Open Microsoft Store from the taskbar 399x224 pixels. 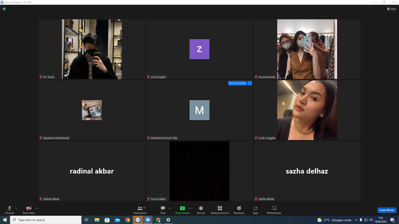[x=107, y=220]
